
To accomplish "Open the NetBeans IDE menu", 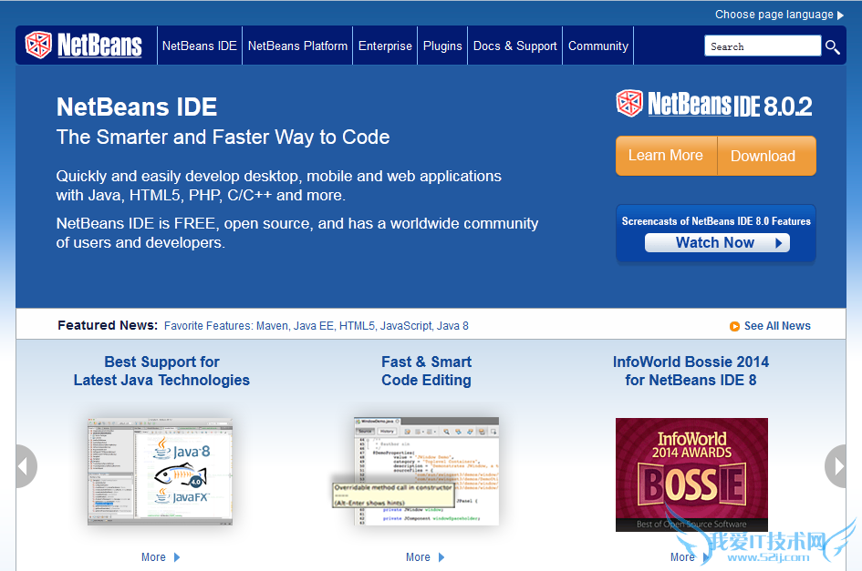I will tap(200, 46).
